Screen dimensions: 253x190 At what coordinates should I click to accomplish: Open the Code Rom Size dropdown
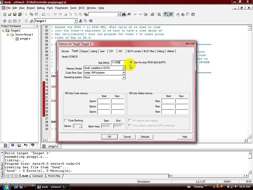point(123,73)
